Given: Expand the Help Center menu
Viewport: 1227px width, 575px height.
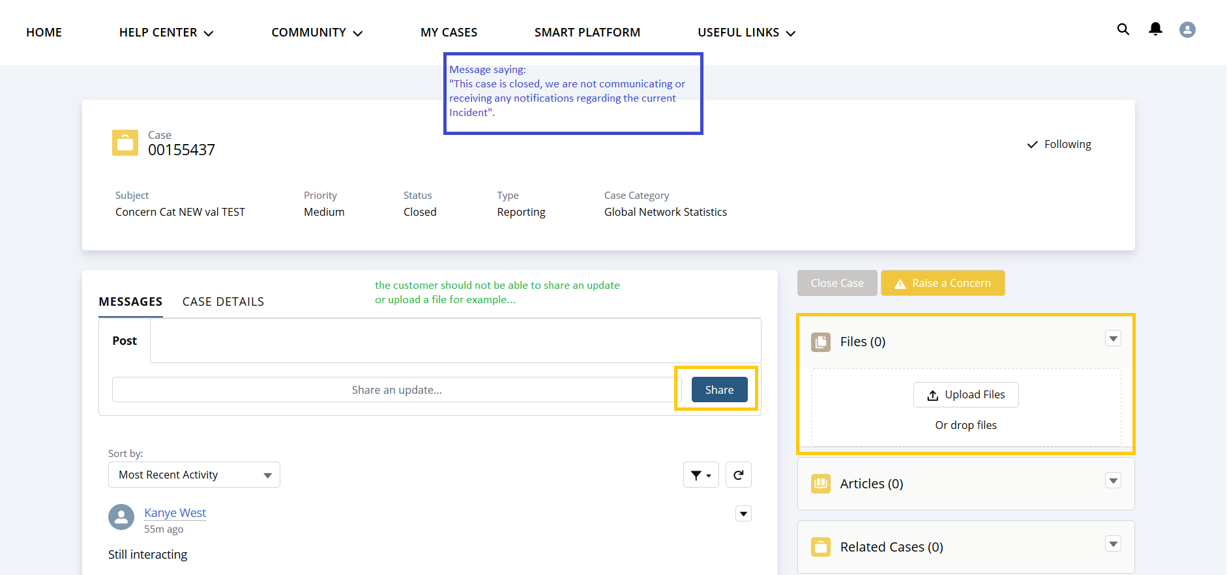Looking at the screenshot, I should [x=166, y=33].
